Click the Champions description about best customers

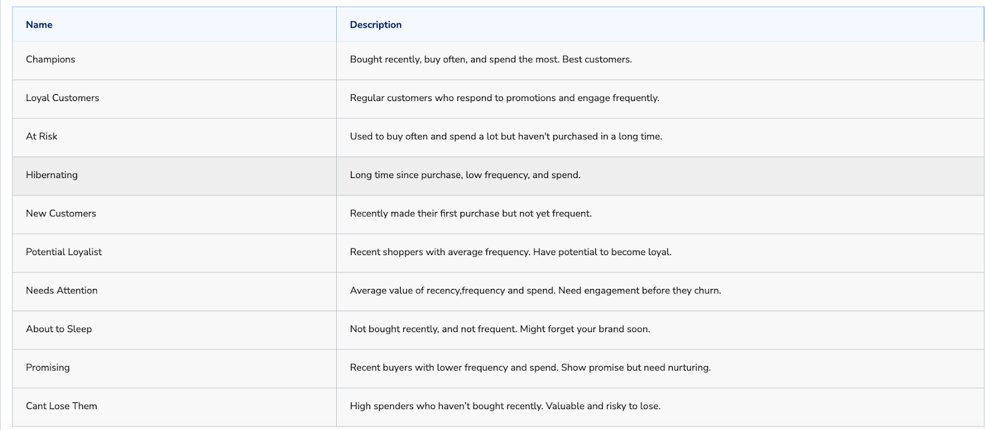coord(491,59)
